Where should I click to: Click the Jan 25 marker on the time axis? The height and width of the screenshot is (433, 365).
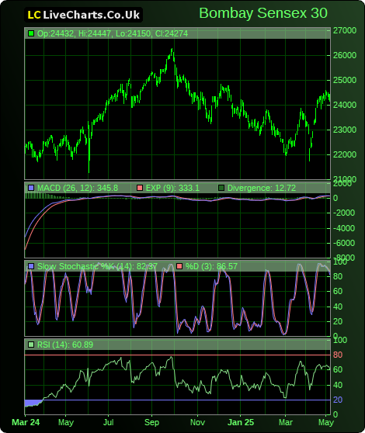tap(241, 422)
